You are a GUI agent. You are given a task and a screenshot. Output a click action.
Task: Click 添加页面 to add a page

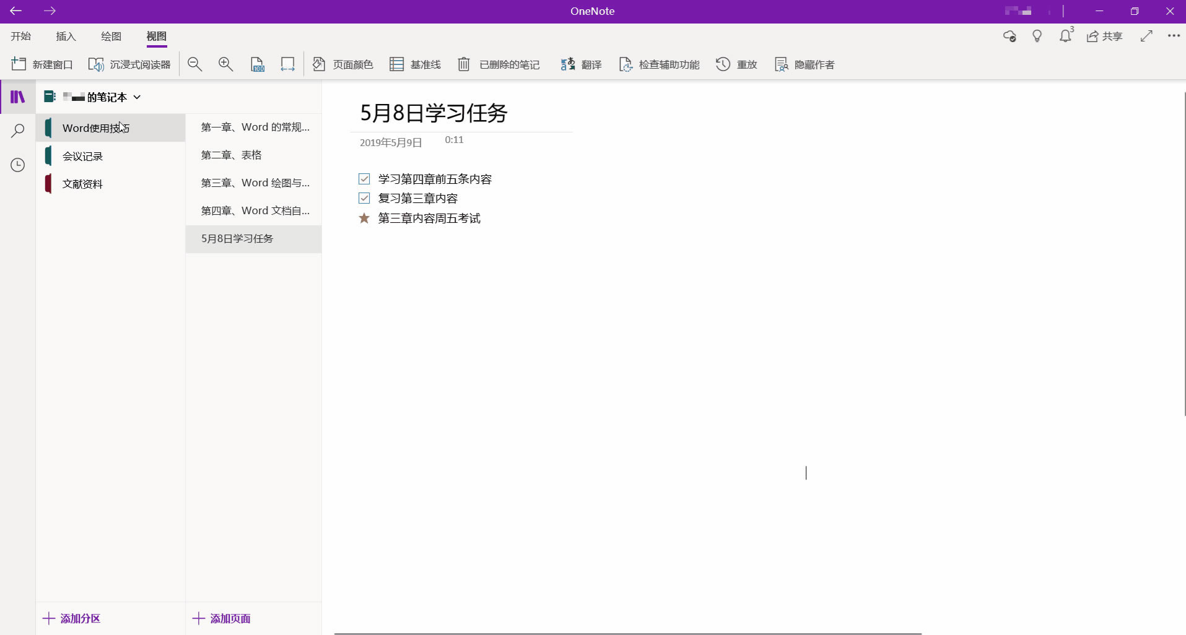tap(221, 618)
